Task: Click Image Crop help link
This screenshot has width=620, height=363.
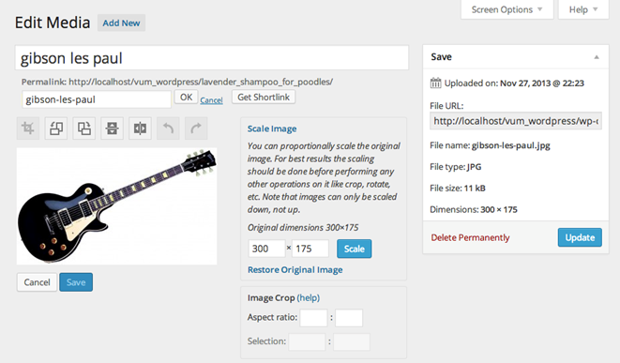Action: point(309,297)
